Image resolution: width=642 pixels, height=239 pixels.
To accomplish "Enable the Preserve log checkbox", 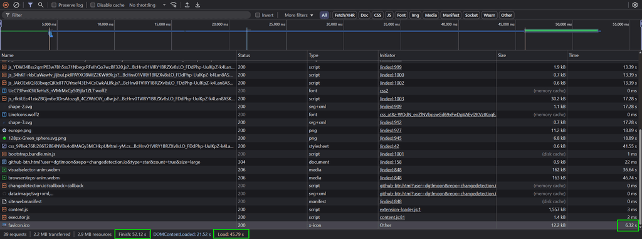I will (54, 5).
